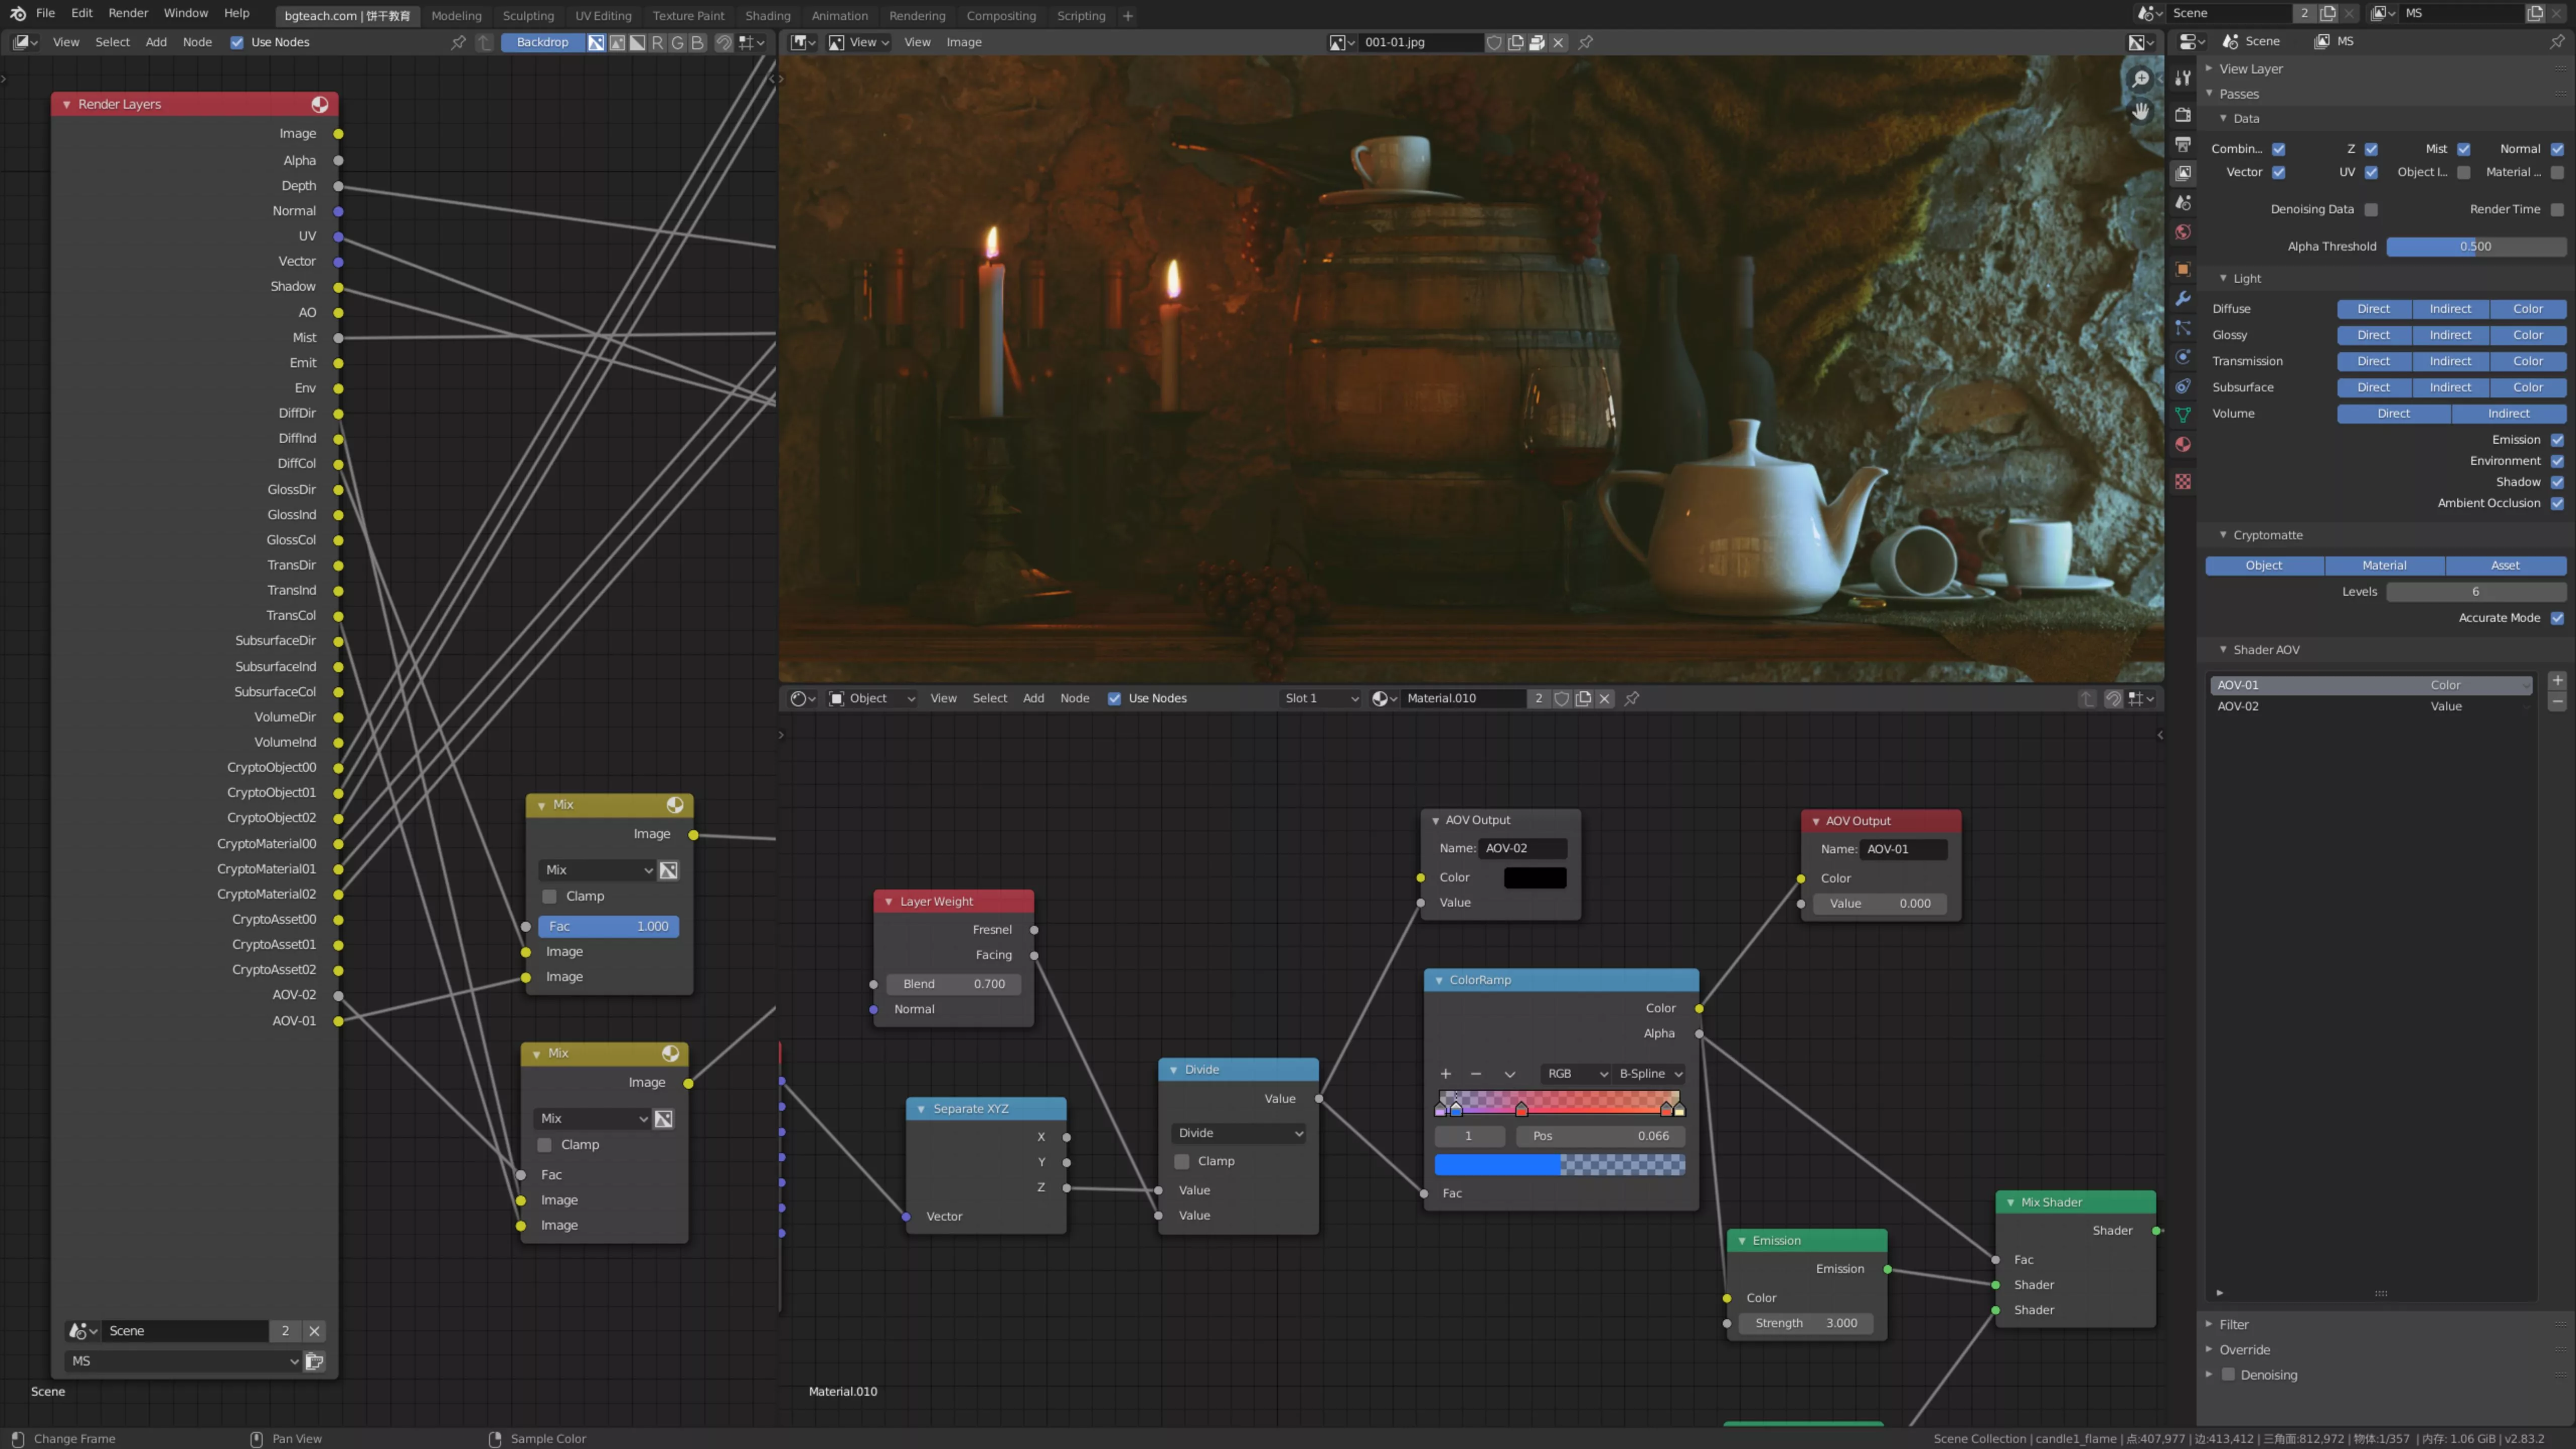This screenshot has width=2576, height=1449.
Task: Switch to the Compositing workspace tab
Action: point(1001,15)
